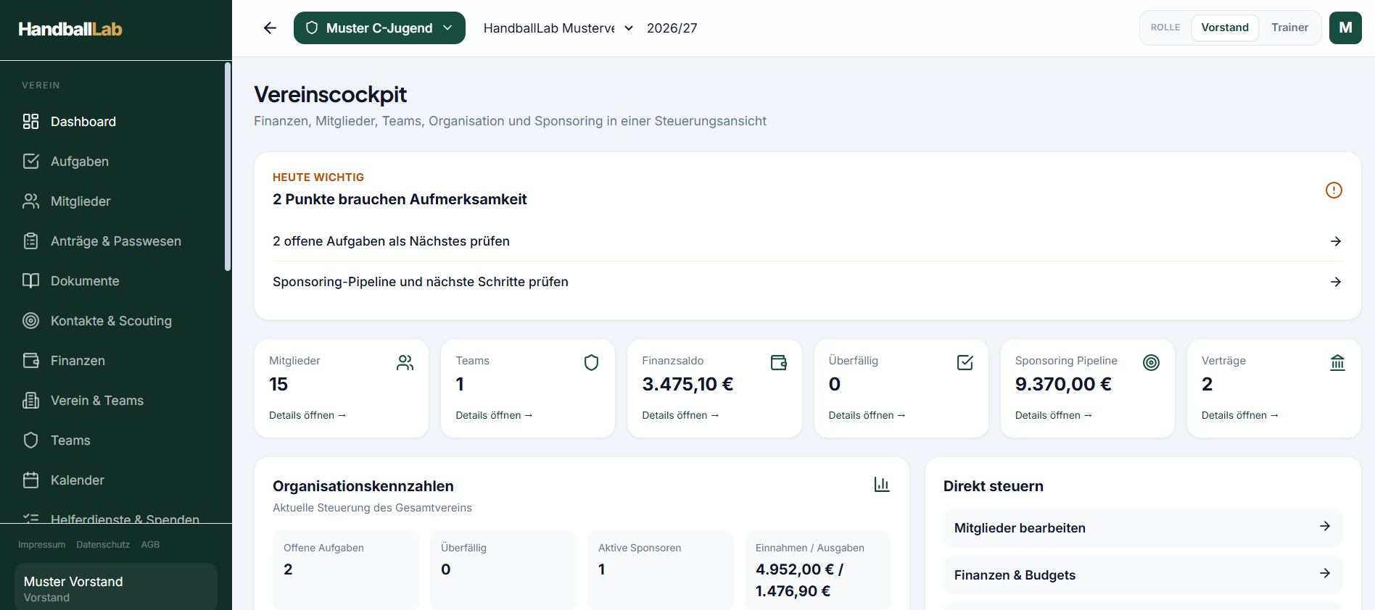Open '2 offene Aufgaben als Nächstes prüfen' row

click(x=808, y=241)
